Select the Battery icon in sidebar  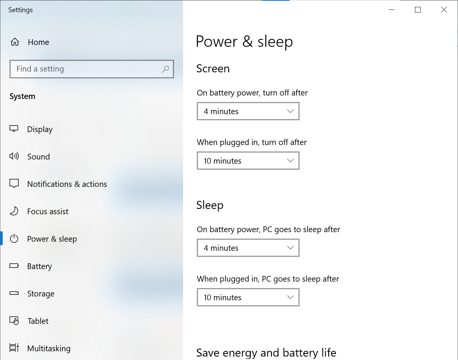[x=14, y=266]
